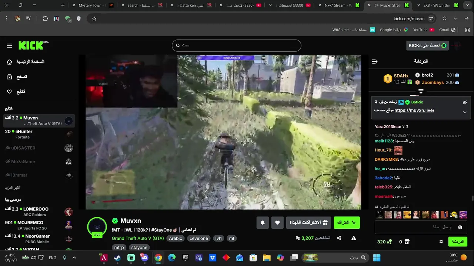Hide the pinned BotRix message
Screen dimensions: 474x266
(465, 102)
